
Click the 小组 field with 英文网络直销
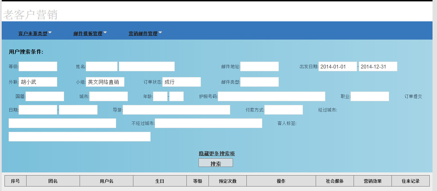coord(105,82)
